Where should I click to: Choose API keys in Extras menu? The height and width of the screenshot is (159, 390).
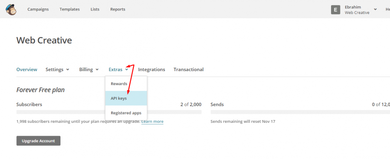point(126,98)
